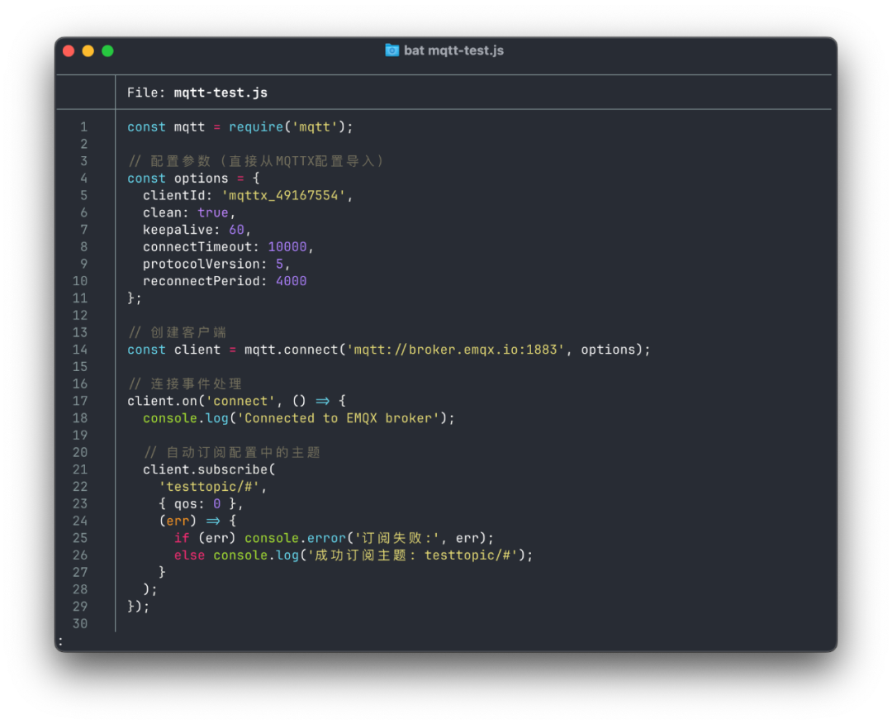Click the connectTimeout value 10000

click(x=287, y=247)
